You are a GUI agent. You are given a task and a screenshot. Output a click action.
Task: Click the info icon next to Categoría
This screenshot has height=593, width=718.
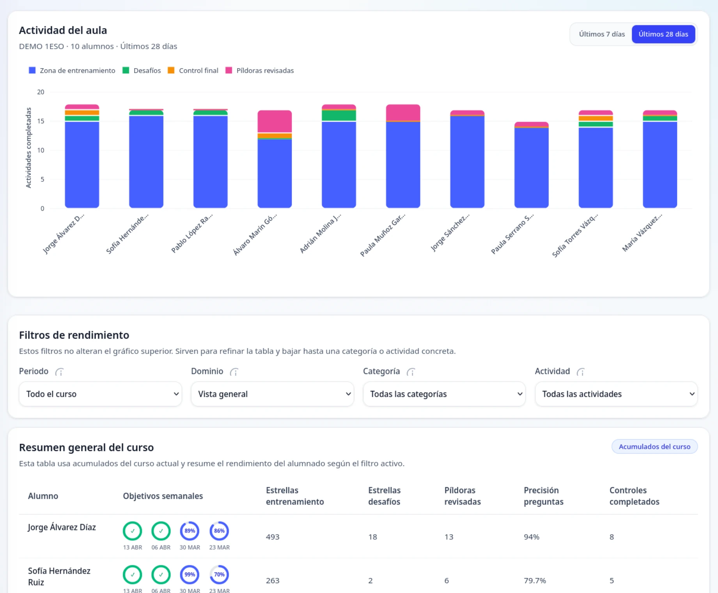411,372
